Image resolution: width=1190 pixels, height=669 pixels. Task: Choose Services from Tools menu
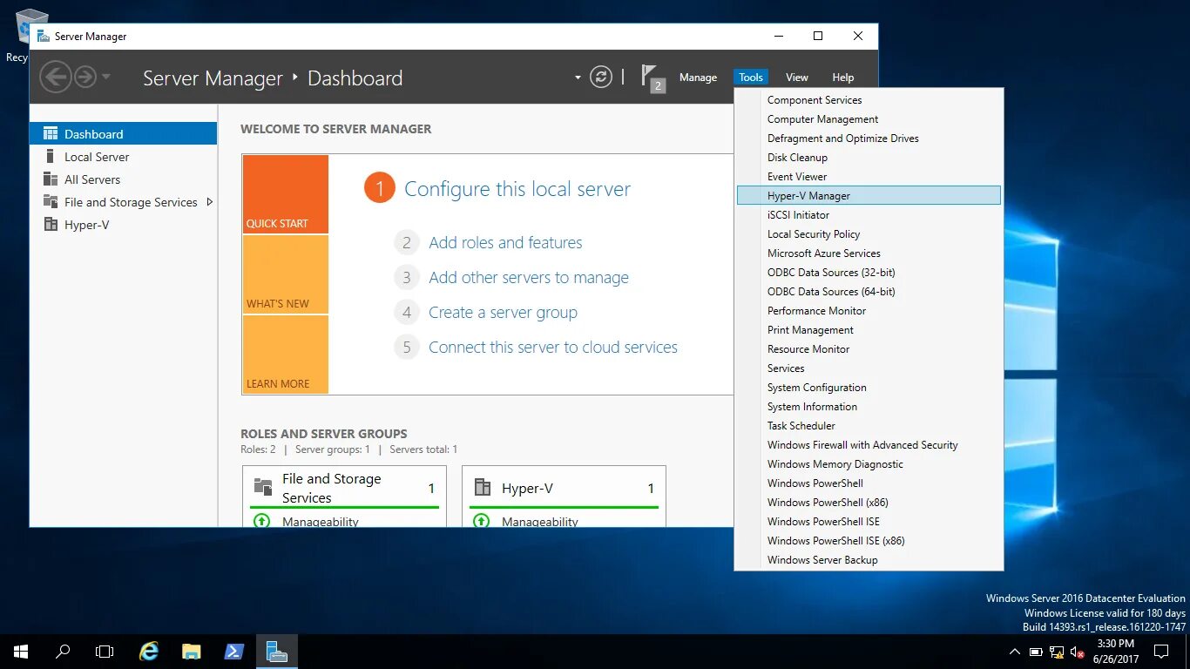point(869,368)
